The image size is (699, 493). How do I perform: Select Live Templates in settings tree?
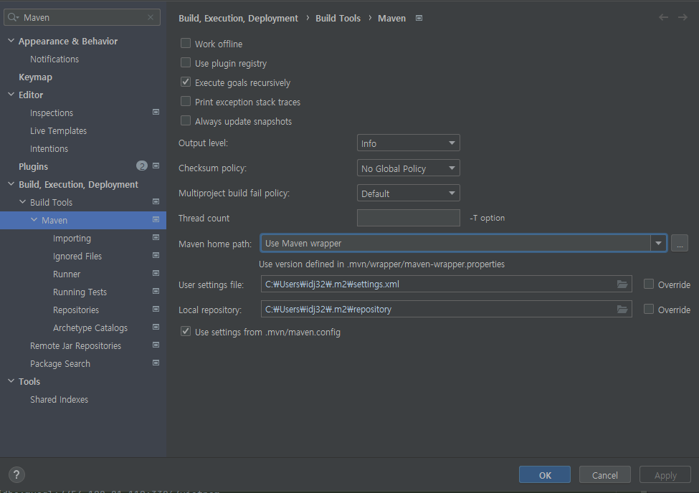click(x=58, y=130)
